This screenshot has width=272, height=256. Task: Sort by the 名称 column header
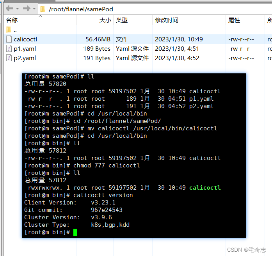12,20
